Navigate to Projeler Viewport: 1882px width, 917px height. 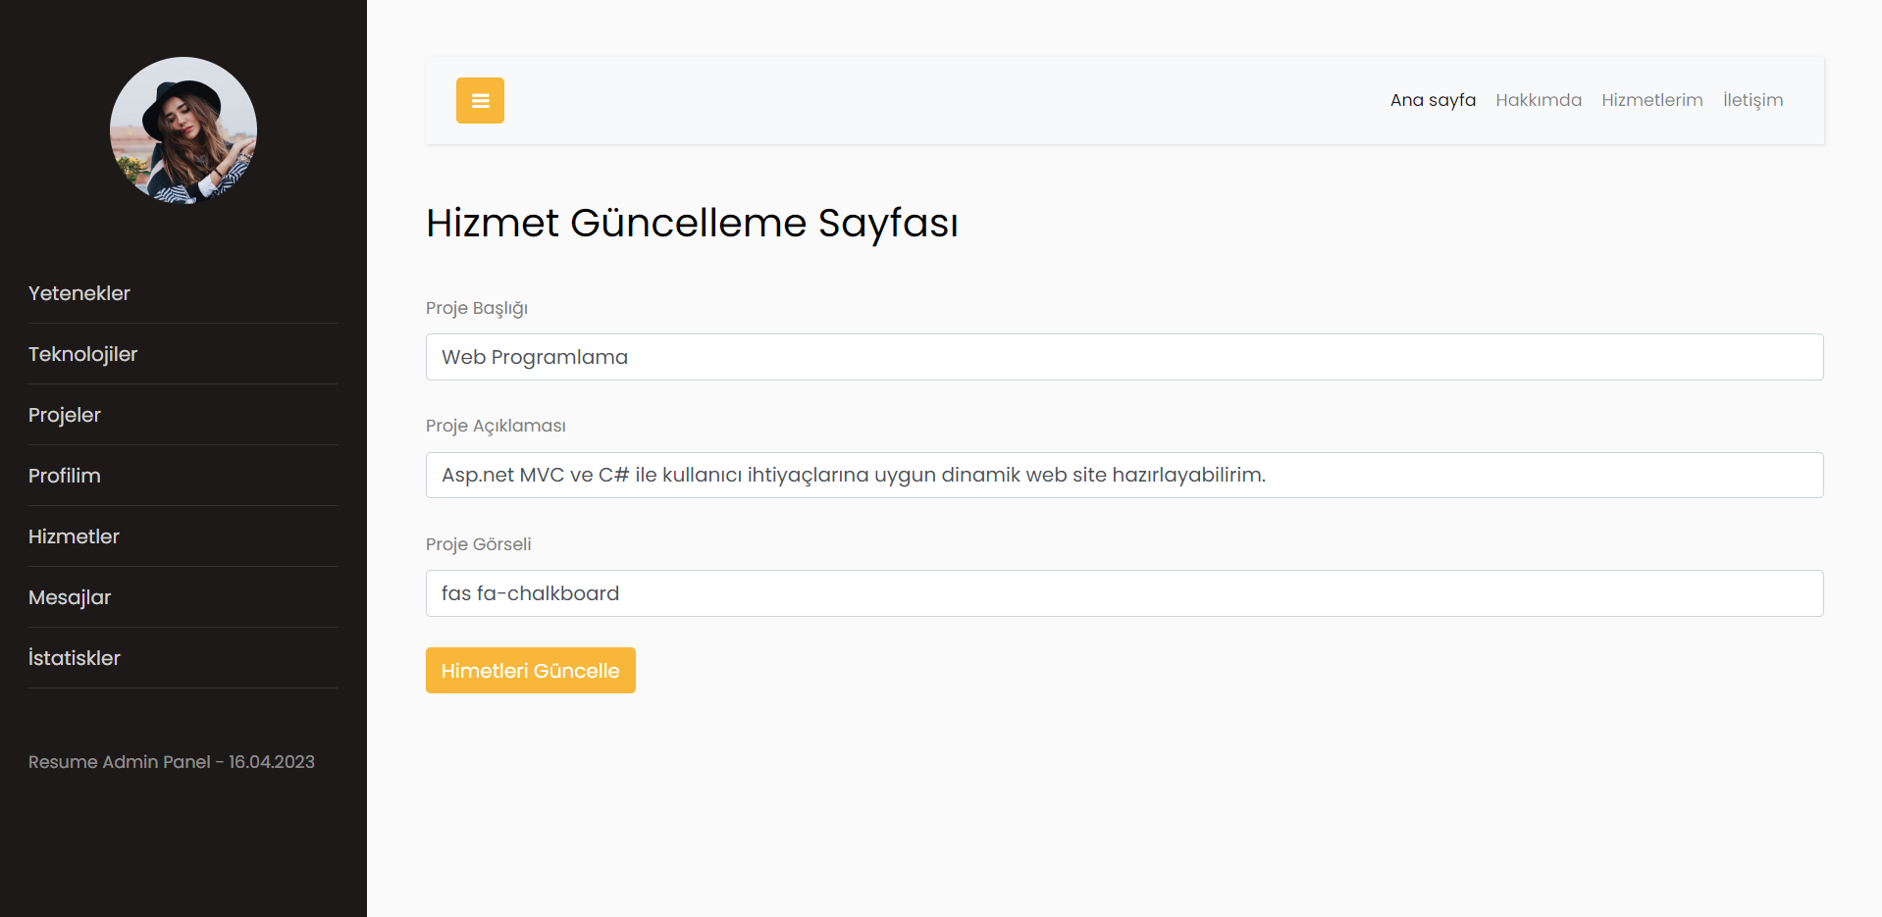point(64,415)
